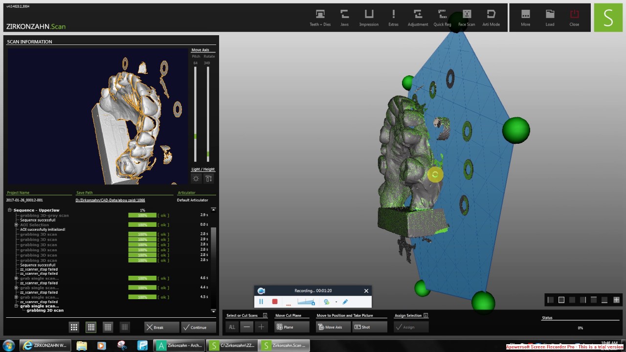Image resolution: width=626 pixels, height=352 pixels.
Task: Switch to the C:\Zirkonzahn\ZZ taskbar window
Action: click(x=232, y=345)
